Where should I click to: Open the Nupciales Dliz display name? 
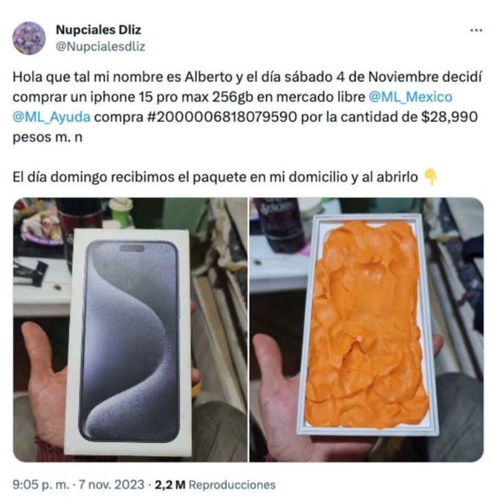pos(99,30)
